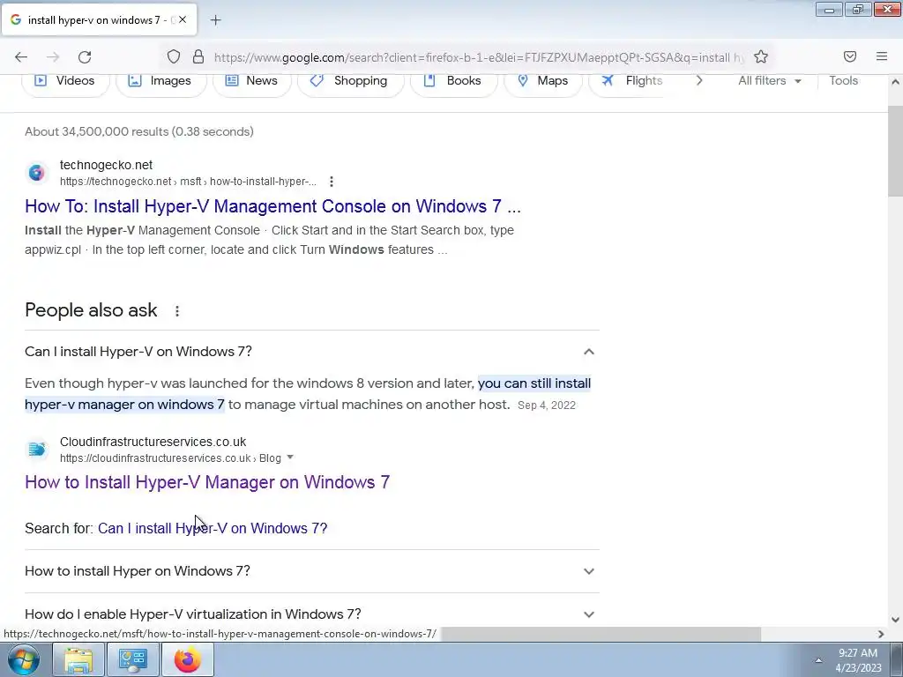Switch to the Books search filter
903x677 pixels.
(x=453, y=81)
